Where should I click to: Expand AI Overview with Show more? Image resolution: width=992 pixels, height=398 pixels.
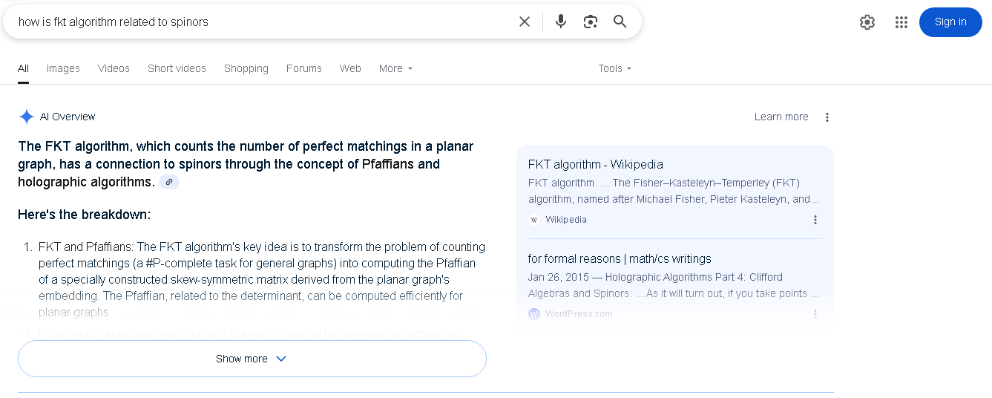click(252, 359)
